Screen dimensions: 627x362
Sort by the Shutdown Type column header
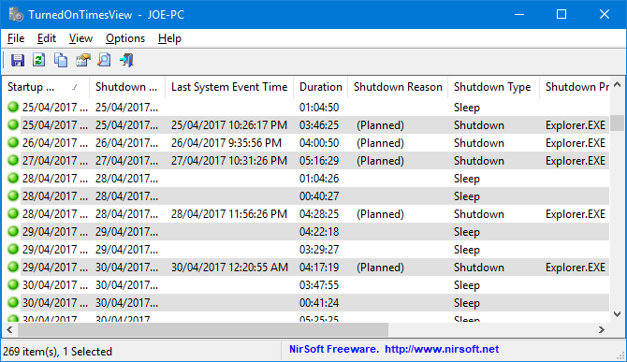[x=493, y=87]
